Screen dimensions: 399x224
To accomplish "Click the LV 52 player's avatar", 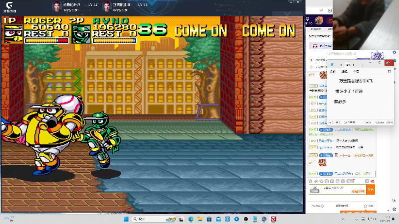I will click(x=106, y=6).
